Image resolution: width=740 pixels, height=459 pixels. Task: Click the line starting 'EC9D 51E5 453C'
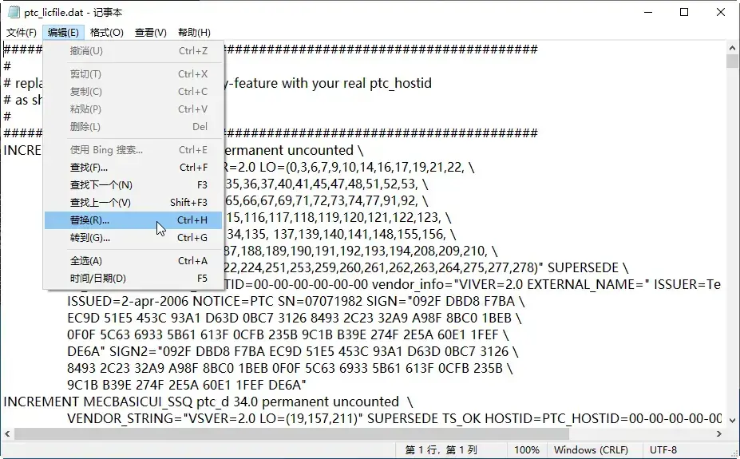pos(294,318)
